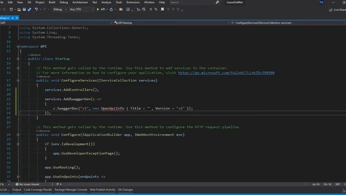Image resolution: width=346 pixels, height=195 pixels.
Task: Collapse the Configure method block
Action: point(18,135)
